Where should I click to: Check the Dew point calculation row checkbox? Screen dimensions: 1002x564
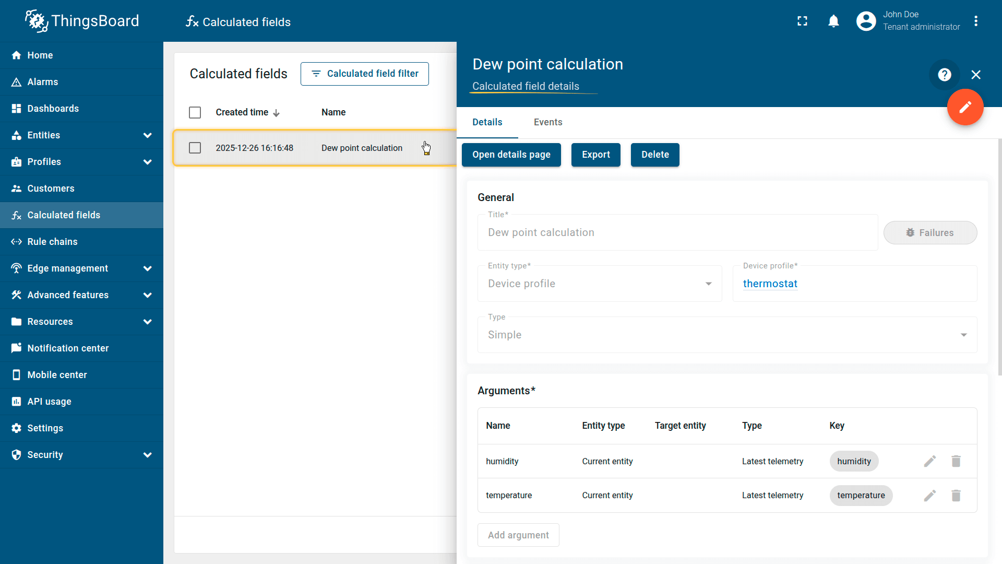195,148
